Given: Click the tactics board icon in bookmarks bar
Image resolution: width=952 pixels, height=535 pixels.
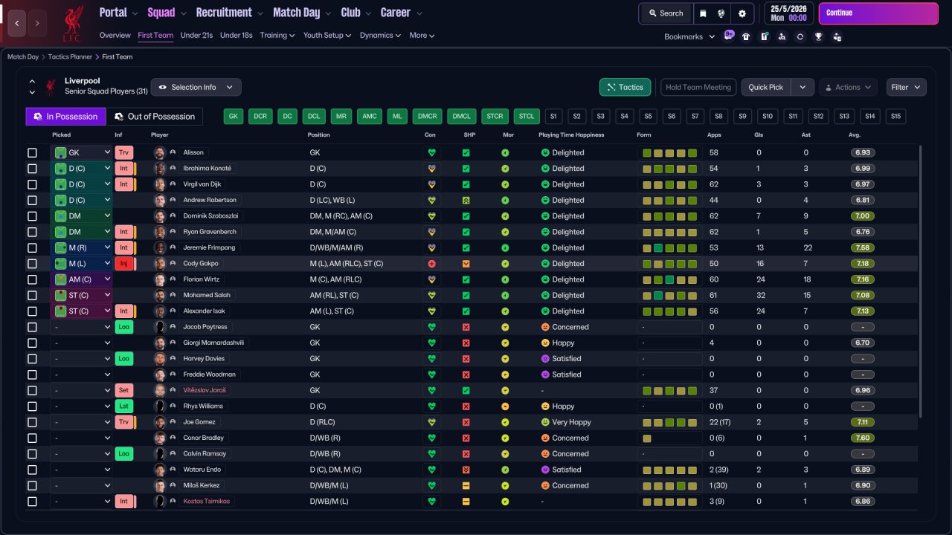Looking at the screenshot, I should tap(764, 36).
